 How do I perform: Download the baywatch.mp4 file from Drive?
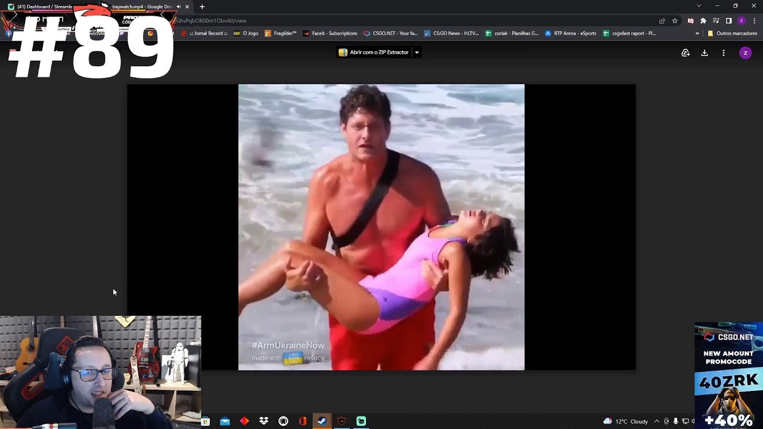(705, 52)
